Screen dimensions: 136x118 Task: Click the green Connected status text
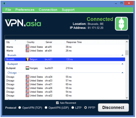pos(100,19)
